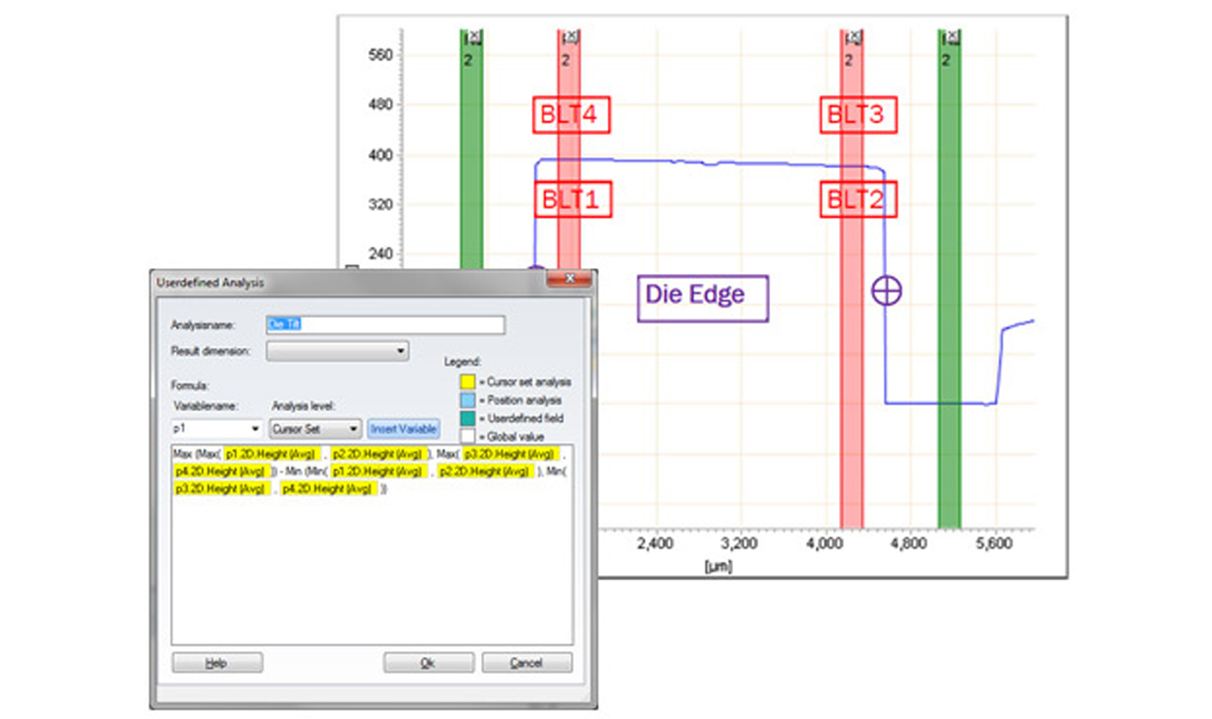The width and height of the screenshot is (1212, 719).
Task: Click the first p1.2D.Height variable in the formula
Action: tap(272, 455)
